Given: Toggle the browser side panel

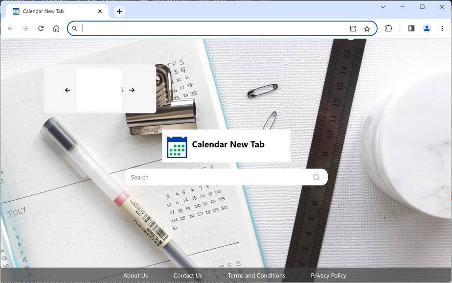Looking at the screenshot, I should click(x=411, y=28).
